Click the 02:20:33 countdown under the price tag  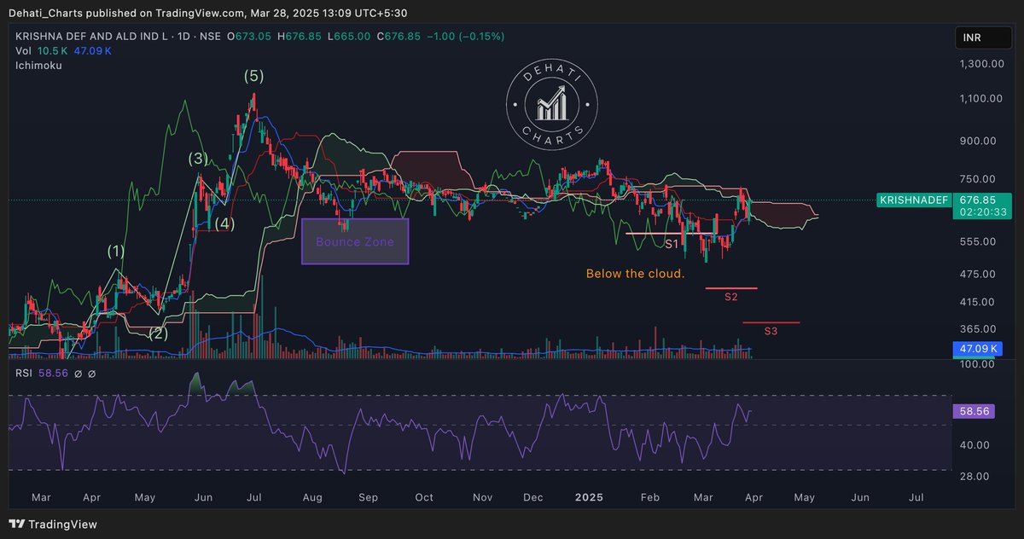click(x=983, y=212)
